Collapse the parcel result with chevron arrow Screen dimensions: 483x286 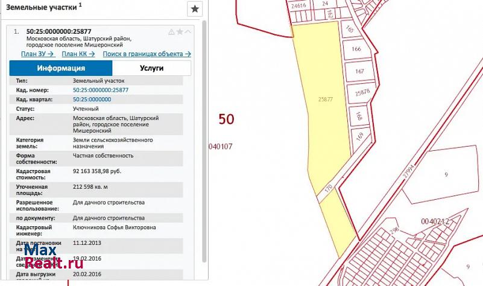click(188, 31)
